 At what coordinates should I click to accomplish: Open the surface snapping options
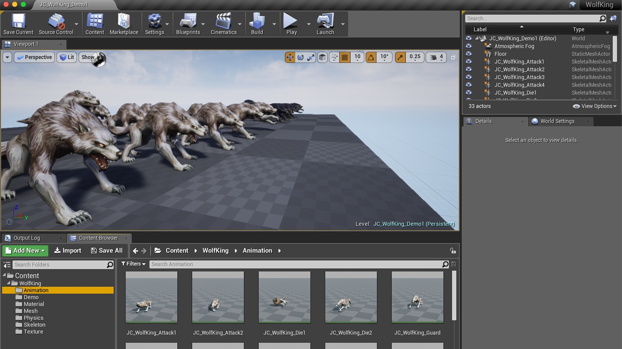334,57
